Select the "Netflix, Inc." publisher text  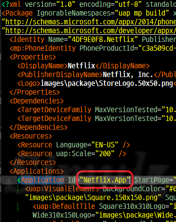(128, 75)
